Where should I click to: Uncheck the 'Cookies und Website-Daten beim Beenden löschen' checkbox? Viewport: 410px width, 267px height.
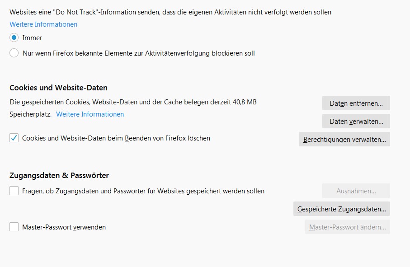click(14, 138)
